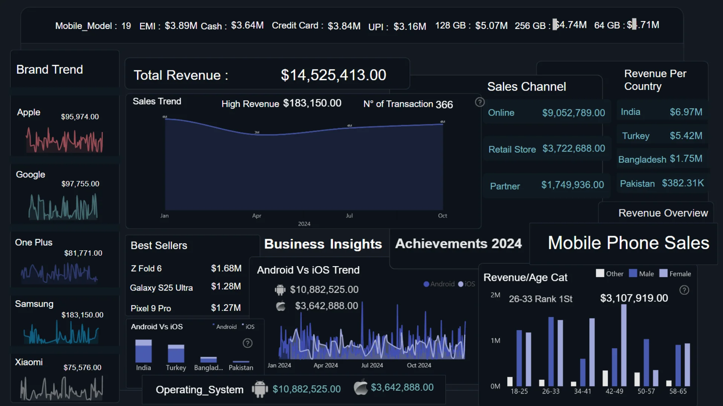Screen dimensions: 723x406
Task: Switch to the Revenue Overview tab
Action: click(x=663, y=213)
